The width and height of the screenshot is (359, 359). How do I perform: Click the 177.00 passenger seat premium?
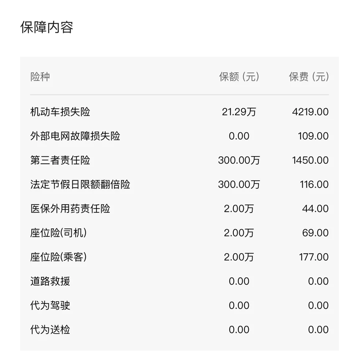(x=314, y=257)
